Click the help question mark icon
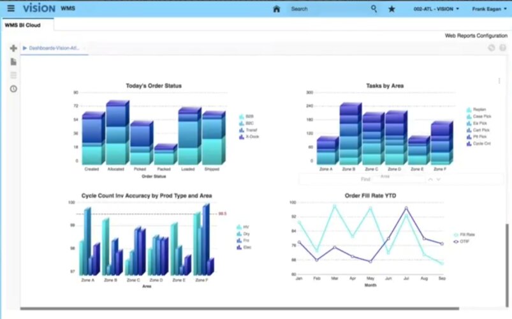Screen dimensions: 512x319 coord(502,48)
